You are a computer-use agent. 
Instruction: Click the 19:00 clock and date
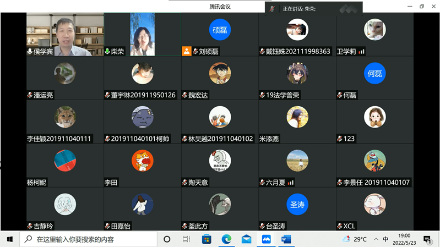coord(404,239)
